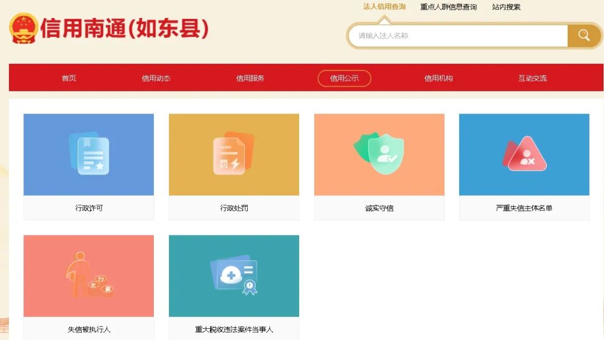Open the 互动交流 menu item
The image size is (604, 340).
(x=532, y=78)
